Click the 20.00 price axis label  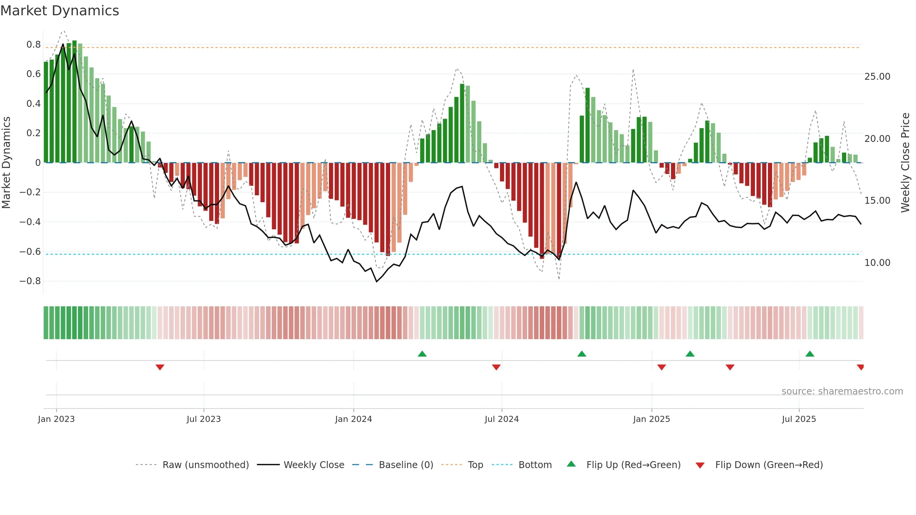pyautogui.click(x=877, y=138)
